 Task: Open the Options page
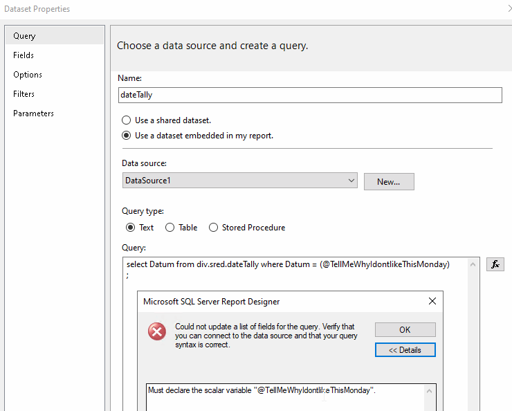tap(28, 75)
